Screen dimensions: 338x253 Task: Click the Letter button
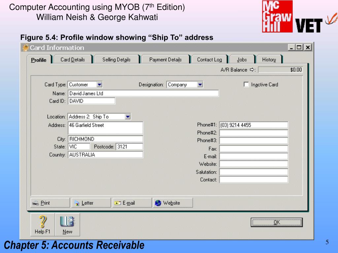(91, 203)
